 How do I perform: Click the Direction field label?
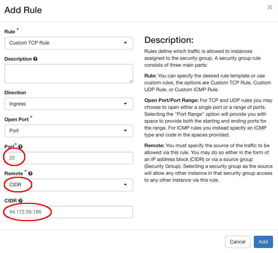tap(15, 93)
